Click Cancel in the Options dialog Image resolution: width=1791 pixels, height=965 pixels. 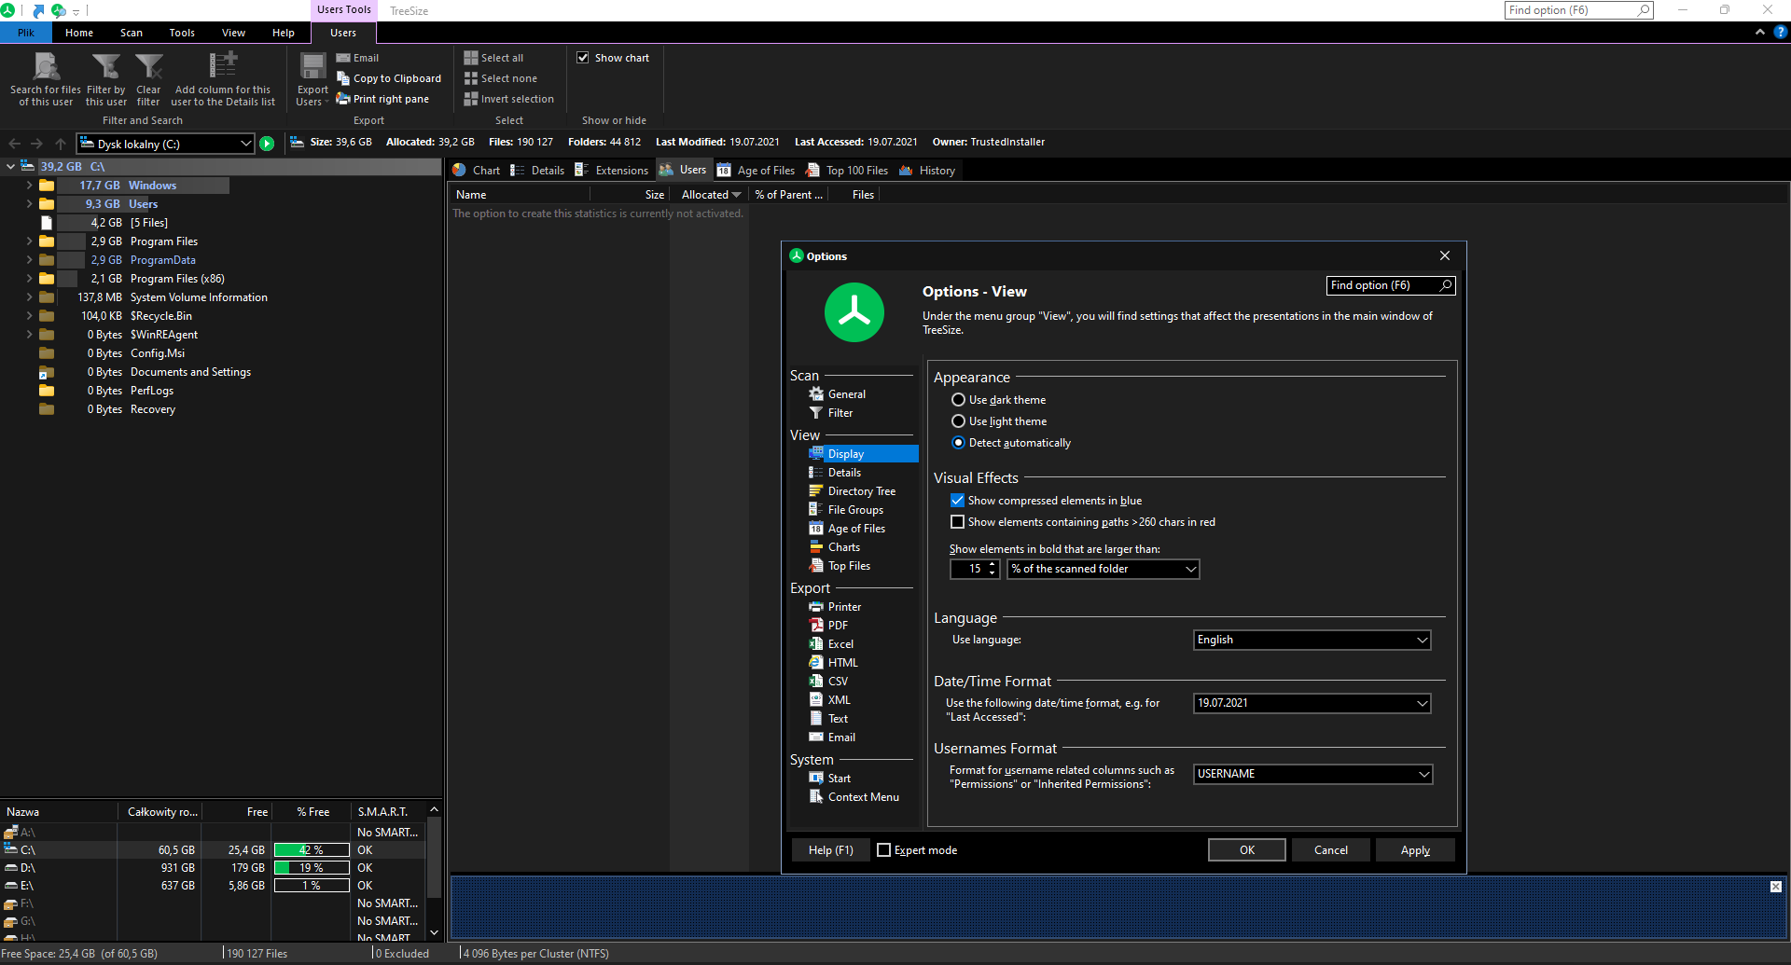(1331, 850)
